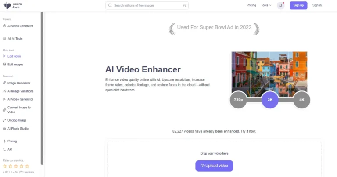The image size is (337, 177).
Task: Open Pricing in top navigation
Action: click(251, 5)
